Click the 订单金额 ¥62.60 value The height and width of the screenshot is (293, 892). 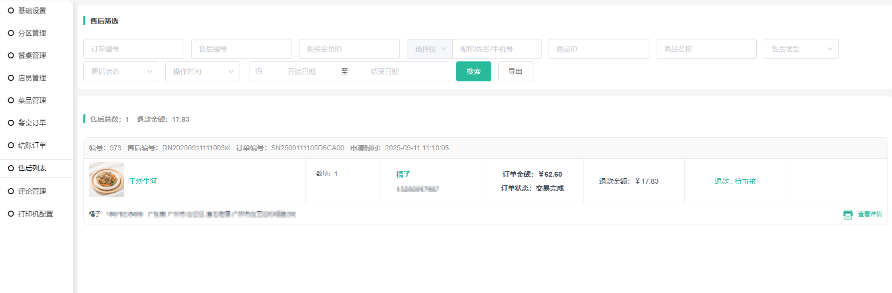pos(551,174)
